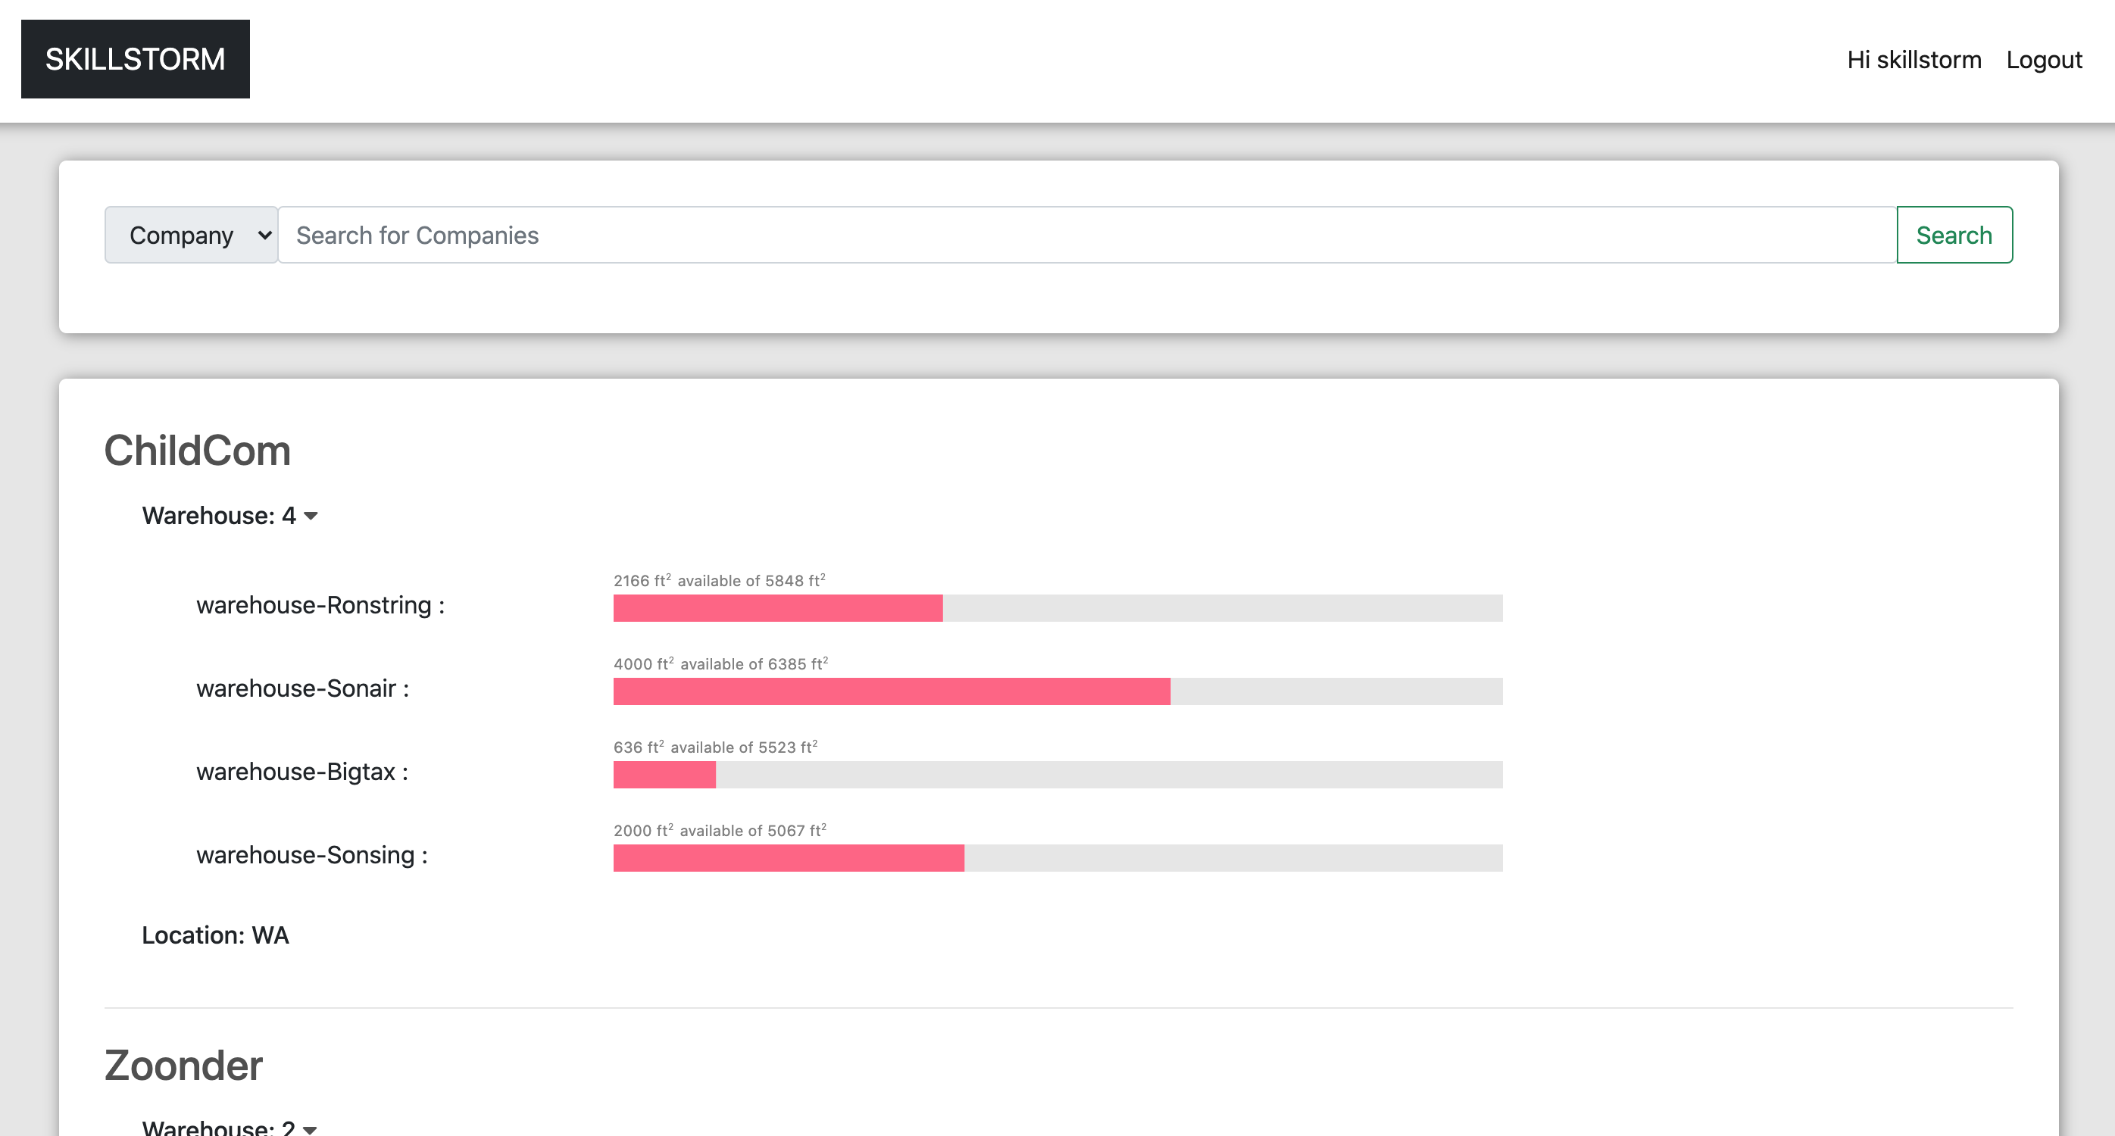Click the Logout link
Viewport: 2115px width, 1136px height.
point(2044,60)
